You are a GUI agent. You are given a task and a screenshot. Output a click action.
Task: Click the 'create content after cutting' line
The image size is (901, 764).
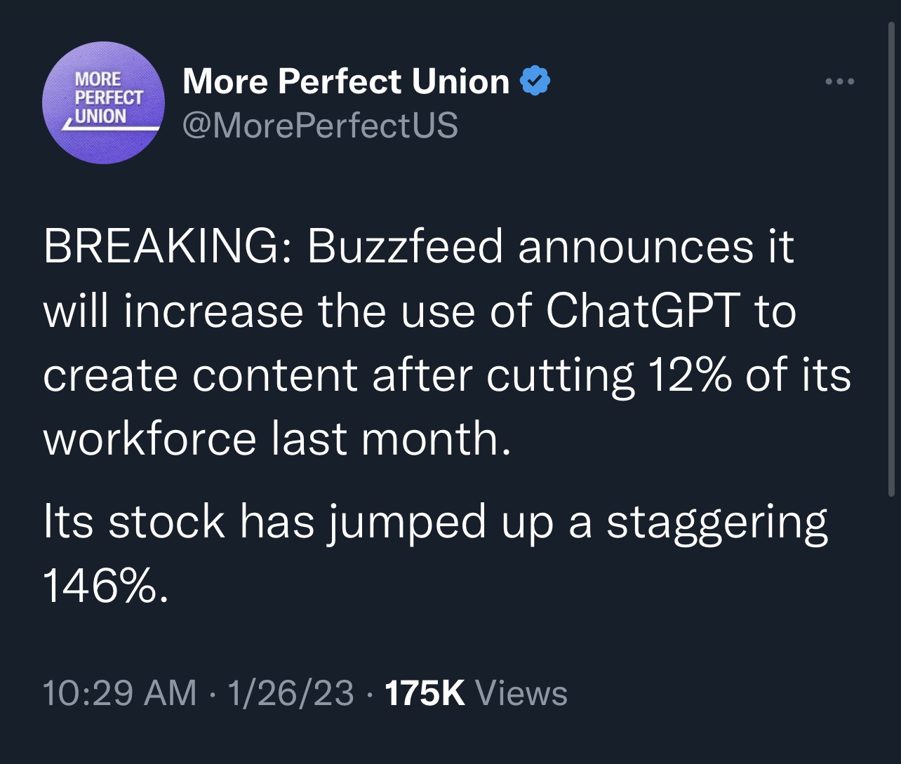tap(338, 375)
